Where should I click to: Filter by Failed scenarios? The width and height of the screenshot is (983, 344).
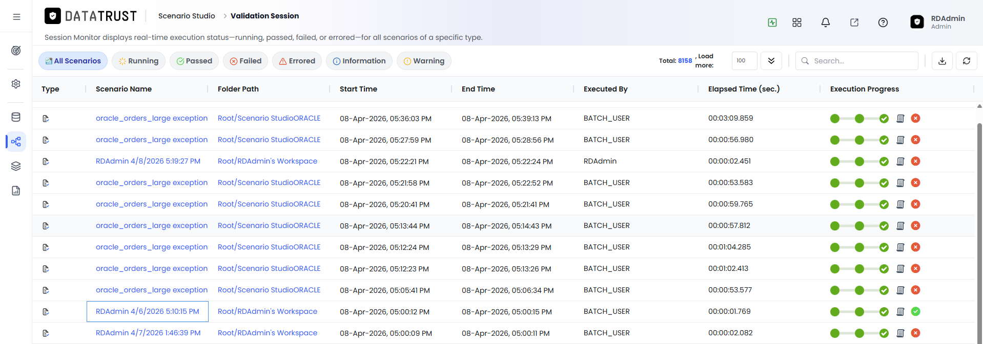[x=245, y=61]
